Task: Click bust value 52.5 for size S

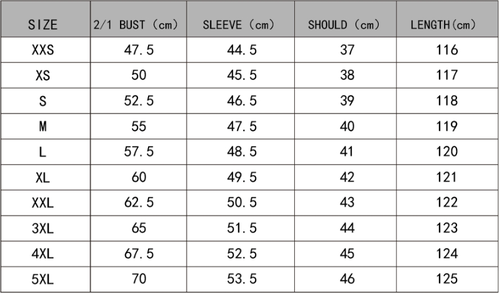Action: [139, 101]
